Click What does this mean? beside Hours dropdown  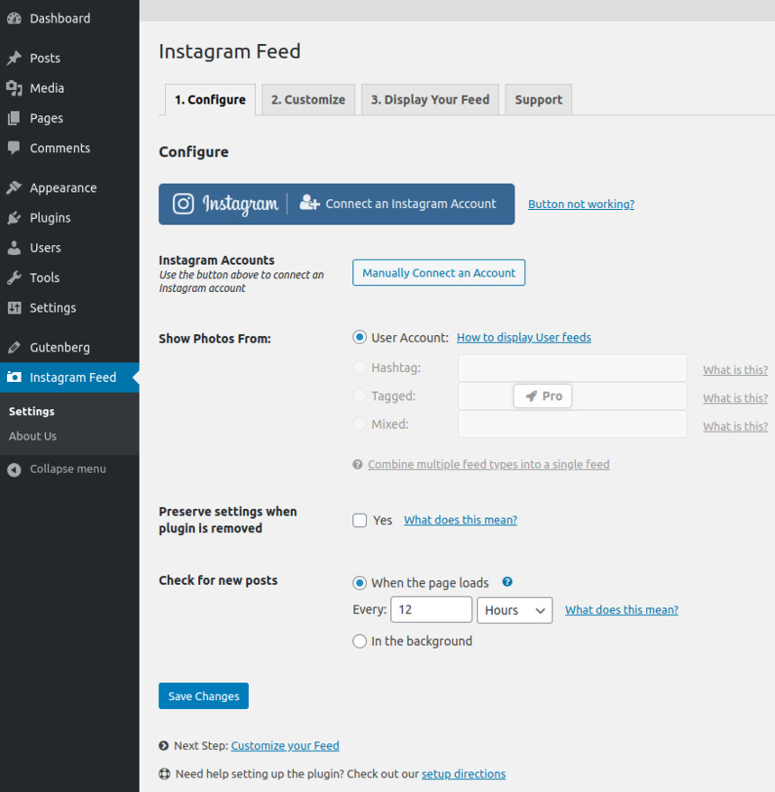point(622,610)
